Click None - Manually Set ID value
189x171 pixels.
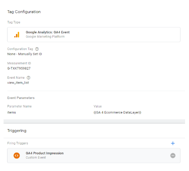click(25, 54)
